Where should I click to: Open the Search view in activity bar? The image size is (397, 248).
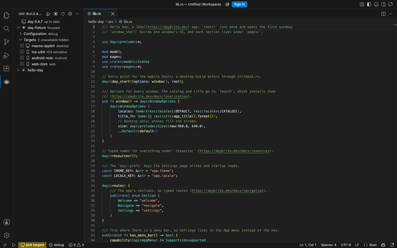point(6,29)
